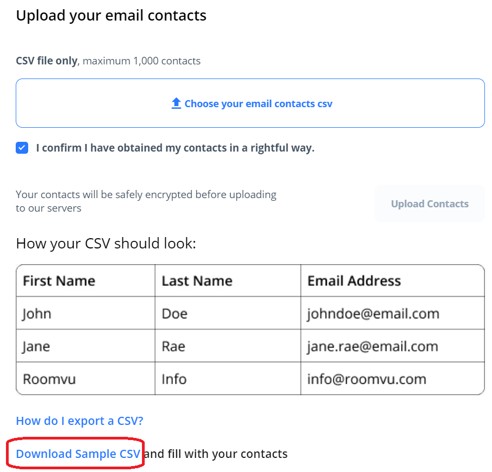This screenshot has width=492, height=472.
Task: Click the First Name column header
Action: coord(59,281)
